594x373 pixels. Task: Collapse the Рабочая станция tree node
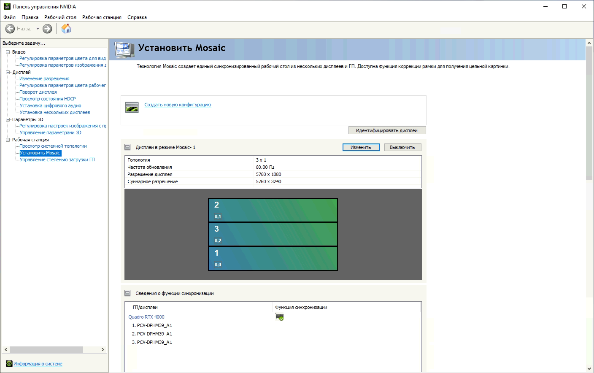[x=8, y=140]
